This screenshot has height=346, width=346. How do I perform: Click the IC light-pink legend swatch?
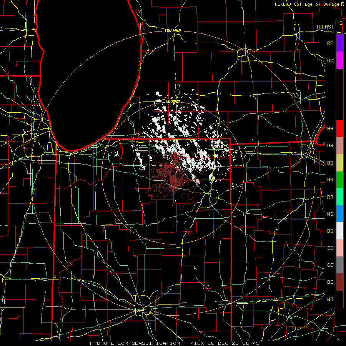point(339,248)
